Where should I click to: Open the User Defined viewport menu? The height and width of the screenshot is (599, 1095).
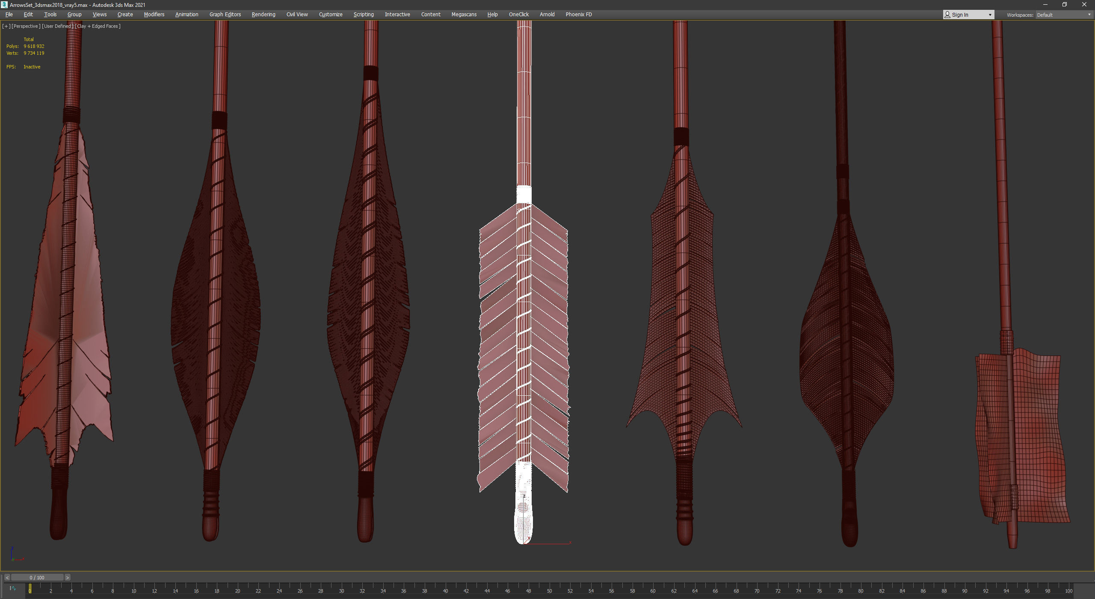(57, 26)
